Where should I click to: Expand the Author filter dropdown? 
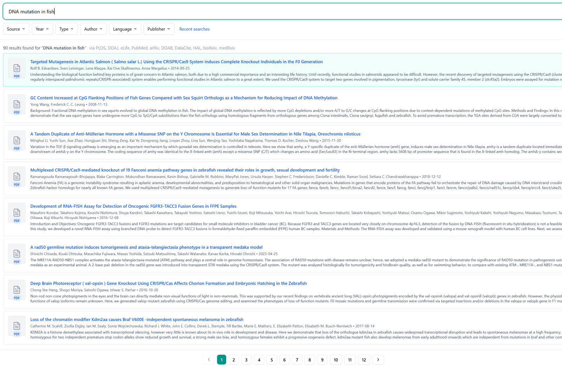[93, 29]
